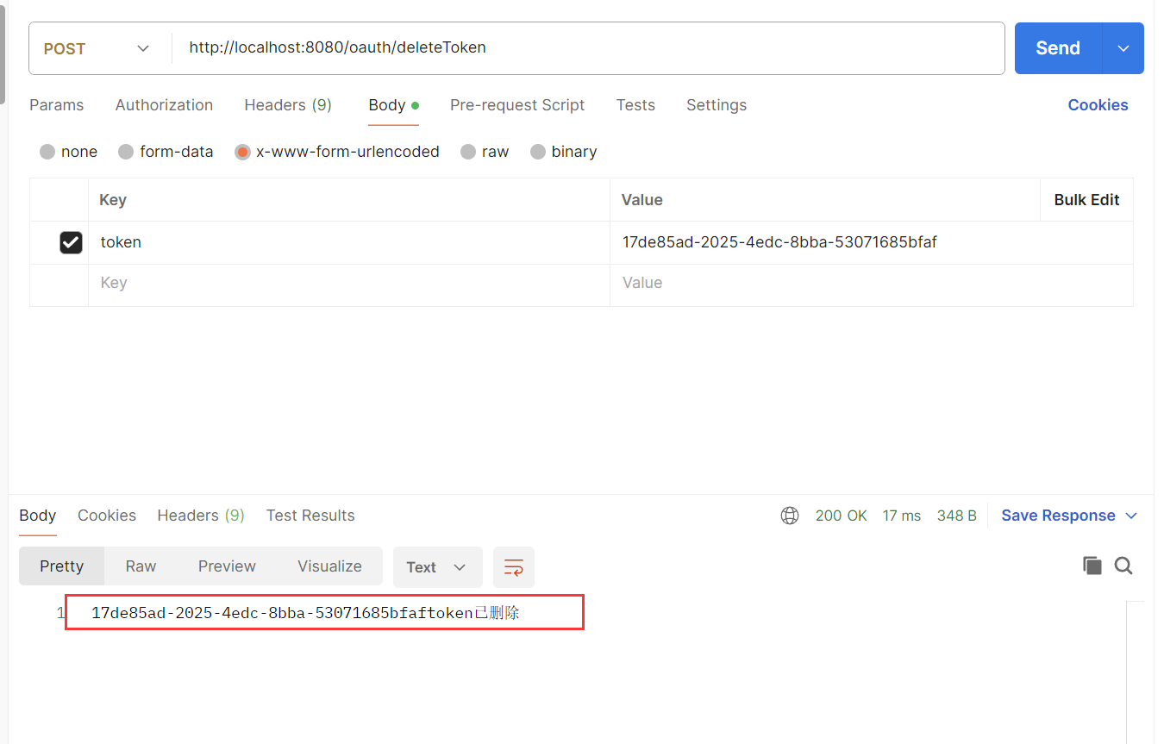Select the request Body tab
This screenshot has height=744, width=1164.
click(x=393, y=105)
